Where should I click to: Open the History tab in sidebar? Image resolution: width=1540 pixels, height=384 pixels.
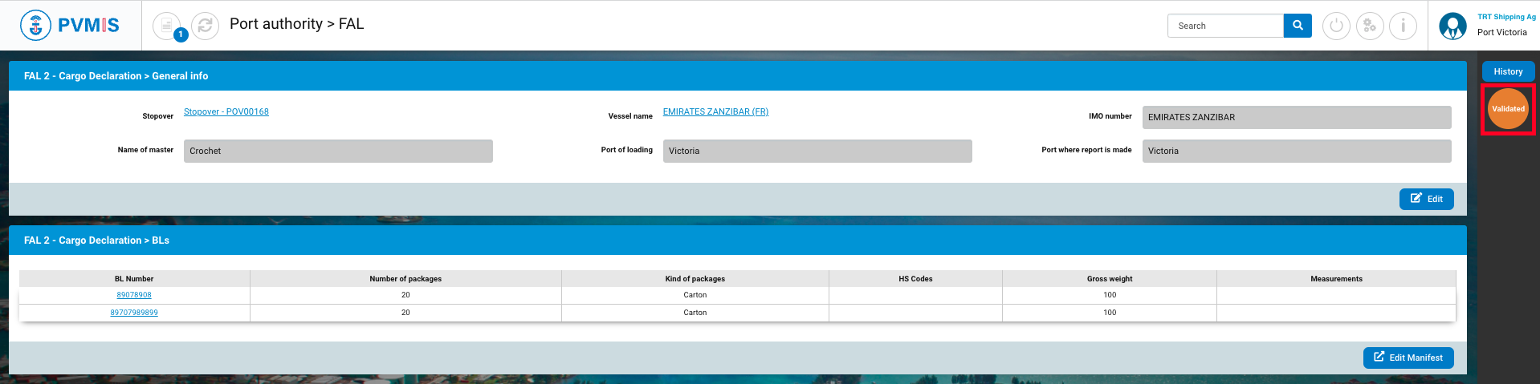click(x=1508, y=71)
